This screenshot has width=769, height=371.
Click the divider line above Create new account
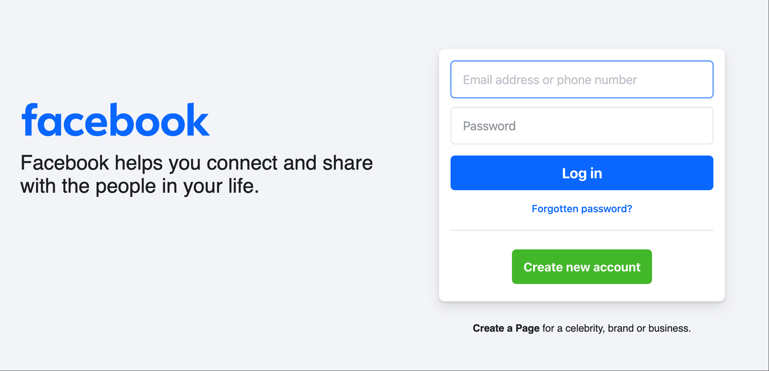pyautogui.click(x=582, y=230)
